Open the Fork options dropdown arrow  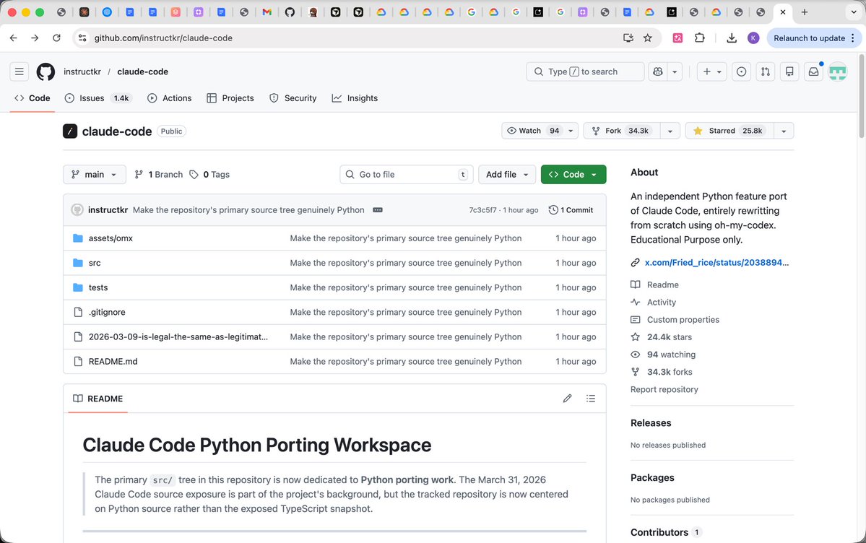pyautogui.click(x=670, y=131)
